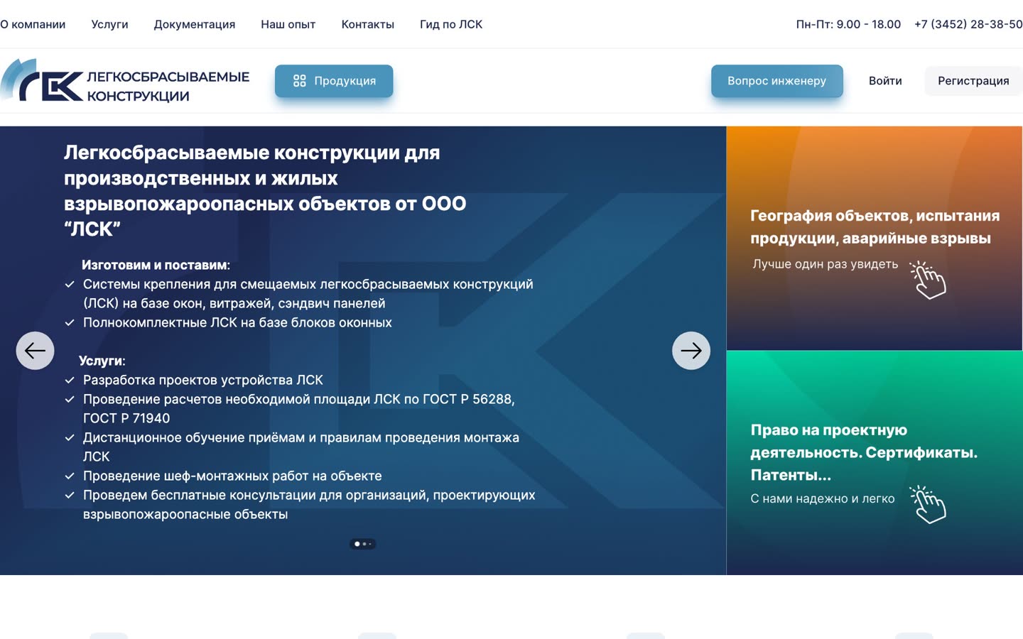
Task: Click the text Проведение шеф-монтажных работ на объекте
Action: click(x=232, y=476)
